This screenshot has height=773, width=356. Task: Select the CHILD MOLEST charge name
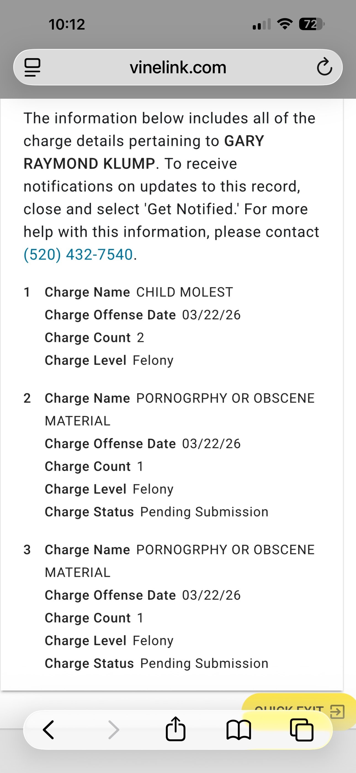pos(185,292)
